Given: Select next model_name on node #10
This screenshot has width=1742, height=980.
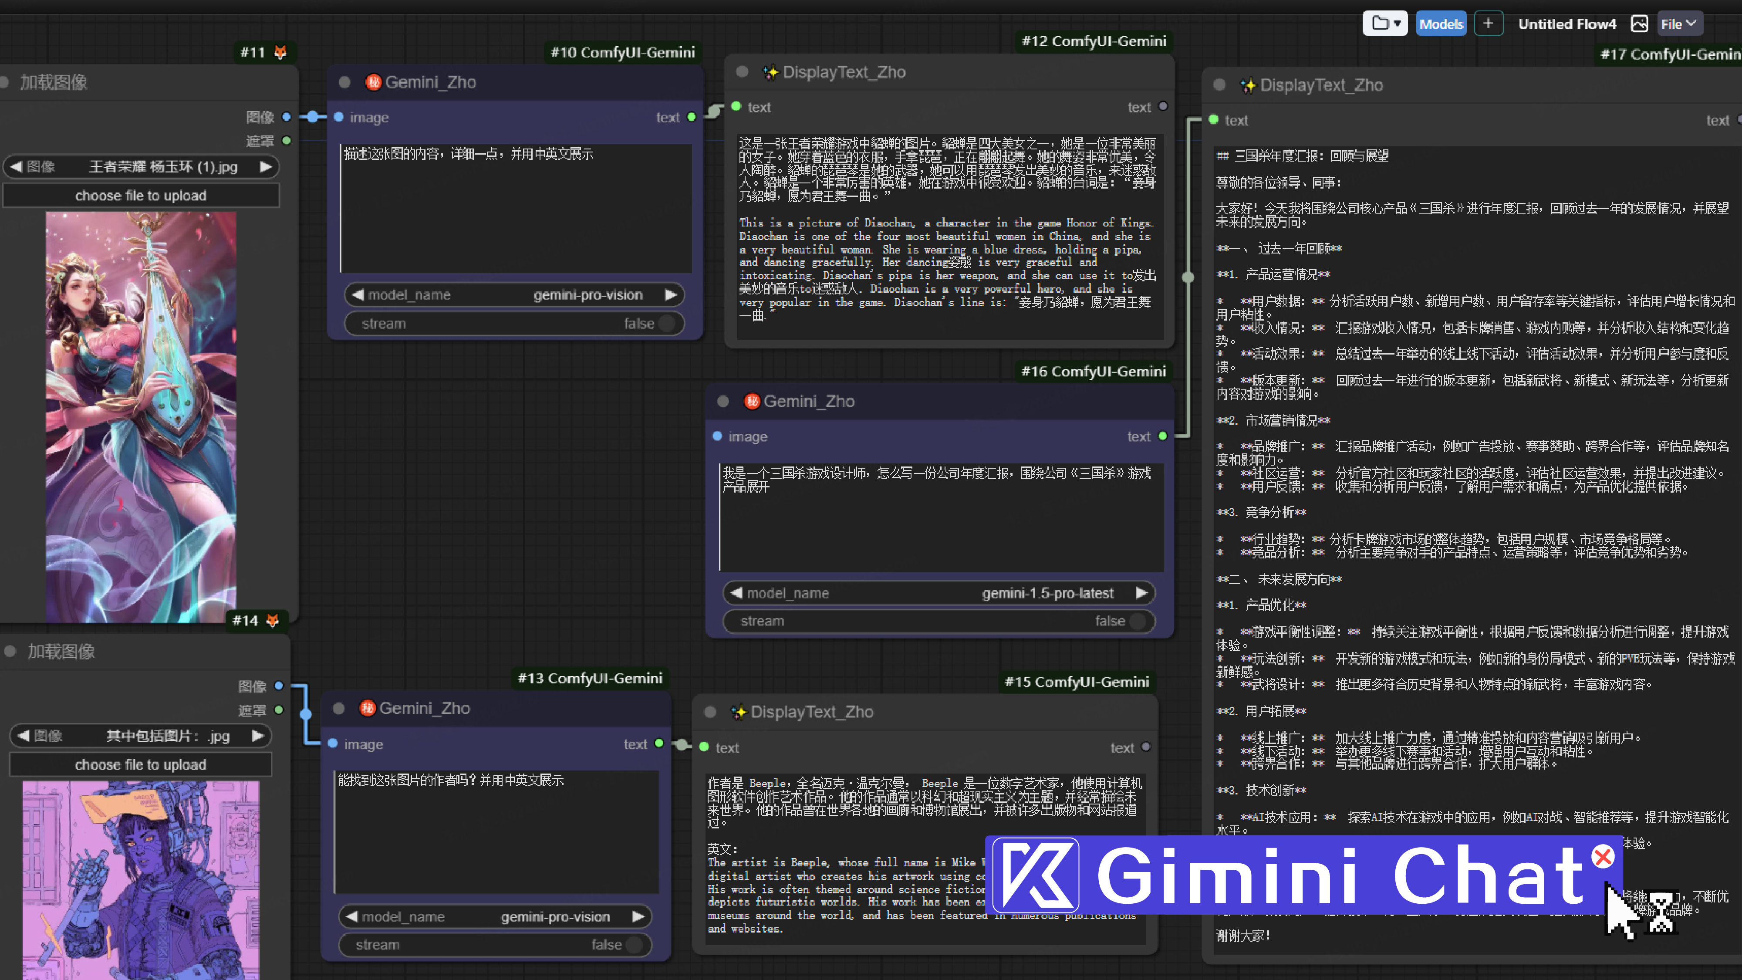Looking at the screenshot, I should tap(670, 294).
